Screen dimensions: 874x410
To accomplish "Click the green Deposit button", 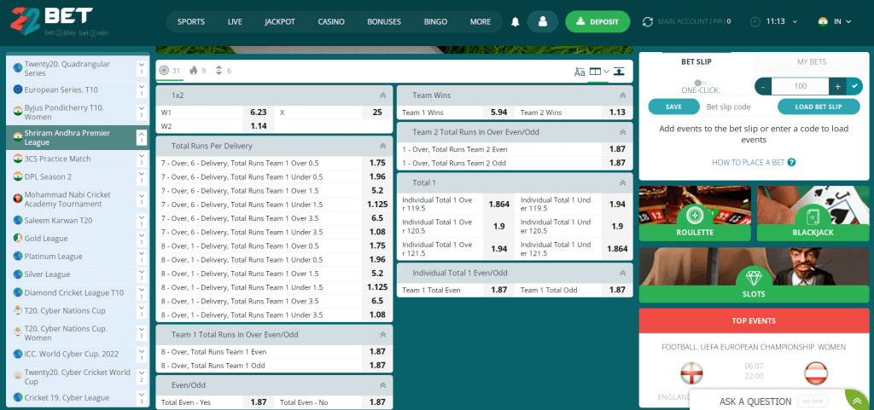I will point(597,21).
